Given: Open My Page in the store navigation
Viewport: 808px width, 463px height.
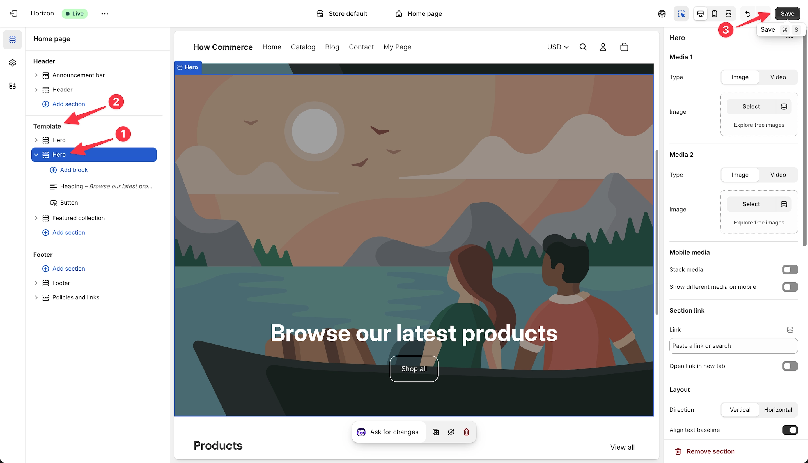Looking at the screenshot, I should click(x=397, y=47).
